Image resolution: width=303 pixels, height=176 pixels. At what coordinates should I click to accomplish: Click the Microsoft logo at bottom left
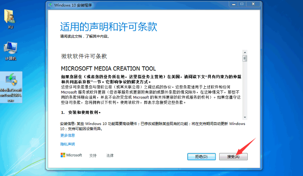[71, 155]
